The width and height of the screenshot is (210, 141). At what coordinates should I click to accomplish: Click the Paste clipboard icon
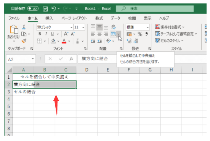click(14, 29)
